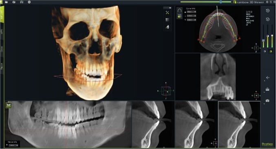Click the third cross-sectional slice view
This screenshot has width=276, height=149.
tap(239, 125)
